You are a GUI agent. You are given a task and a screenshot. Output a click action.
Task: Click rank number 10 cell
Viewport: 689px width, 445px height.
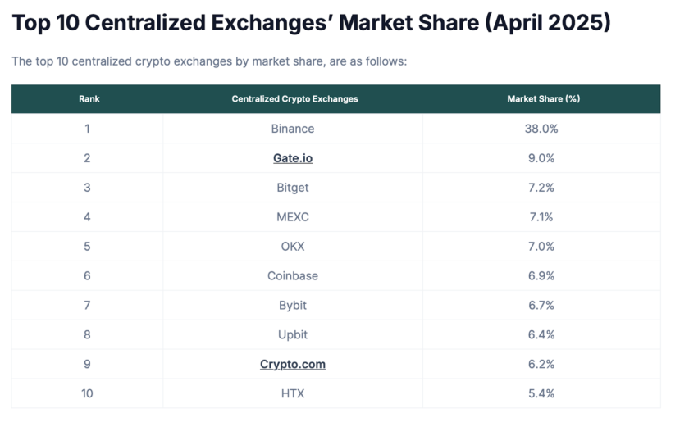[x=87, y=393]
